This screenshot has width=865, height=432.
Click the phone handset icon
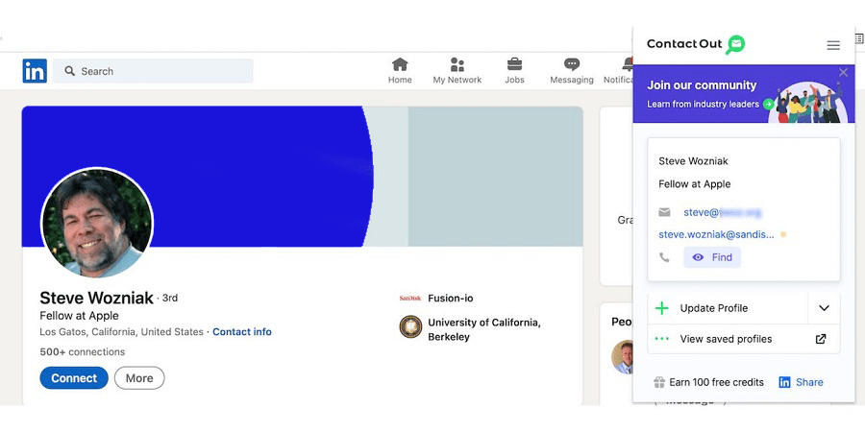[664, 257]
